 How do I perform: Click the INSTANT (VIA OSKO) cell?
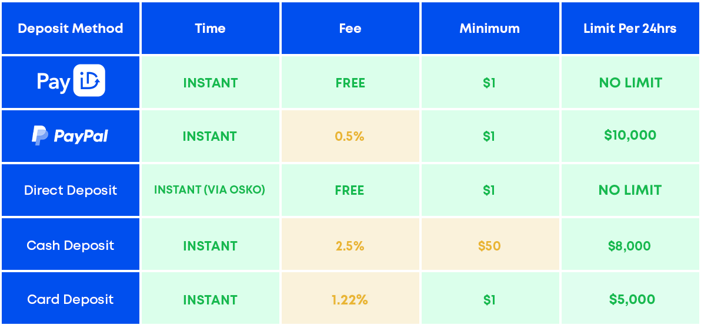coord(210,190)
